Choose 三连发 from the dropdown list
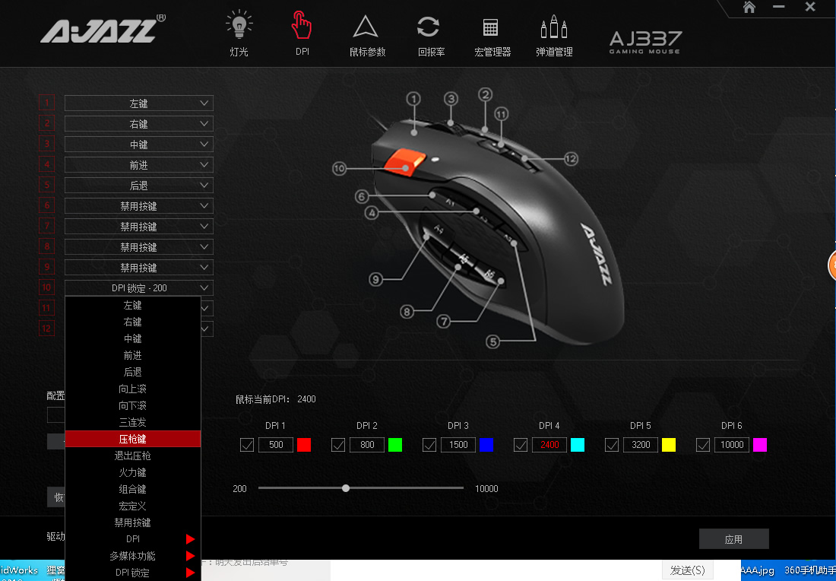The image size is (836, 581). click(133, 422)
